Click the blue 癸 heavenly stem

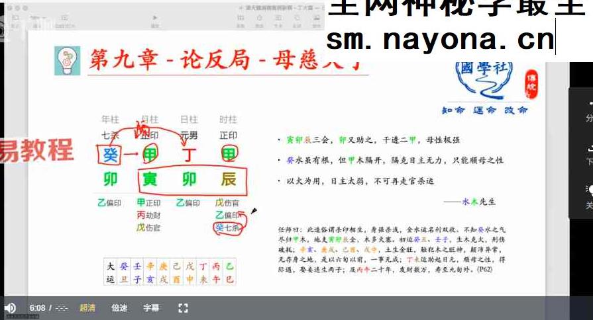pos(110,155)
